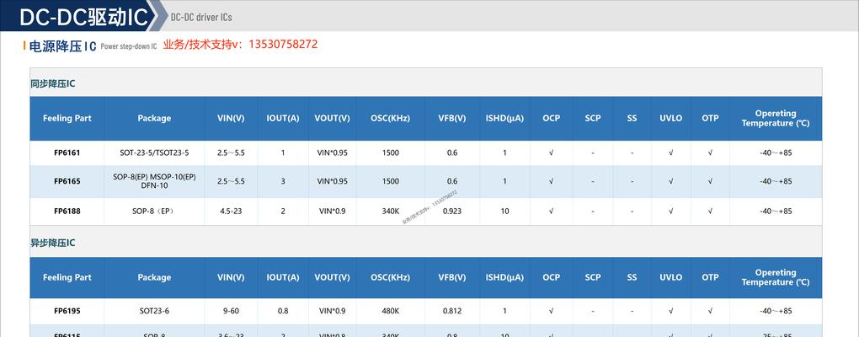Click the DC-DC驱动IC title banner
Viewport: 859px width, 337px height.
pos(84,17)
